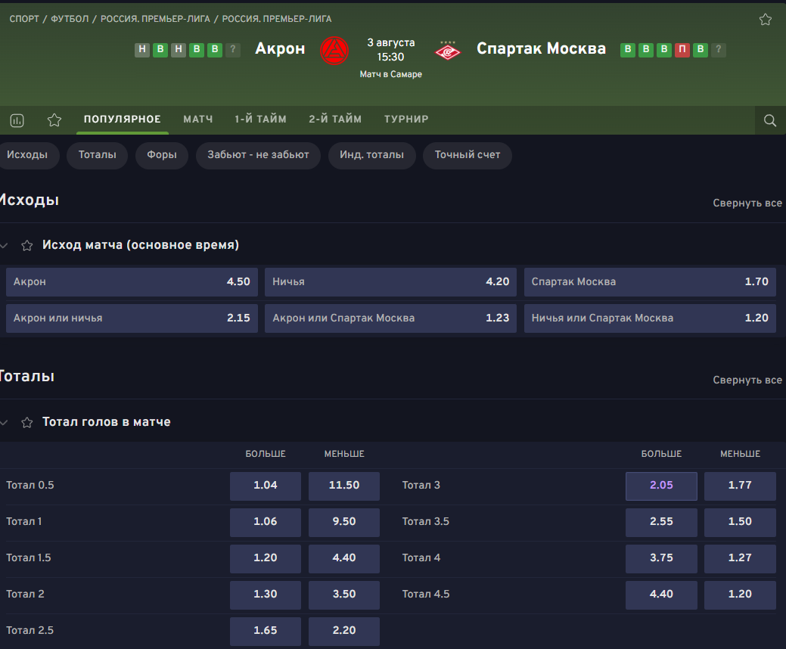Image resolution: width=786 pixels, height=649 pixels.
Task: Click the 'Матч в Самаре' note
Action: [x=391, y=75]
